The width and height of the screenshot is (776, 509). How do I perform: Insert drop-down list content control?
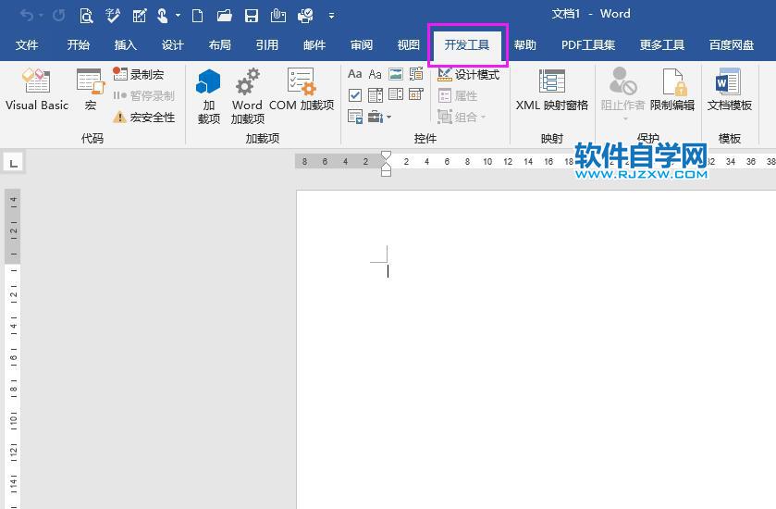coord(396,95)
